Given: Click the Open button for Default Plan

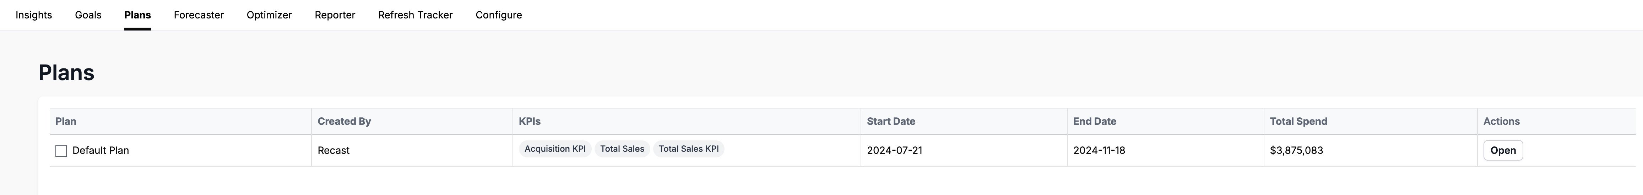Looking at the screenshot, I should [1503, 150].
